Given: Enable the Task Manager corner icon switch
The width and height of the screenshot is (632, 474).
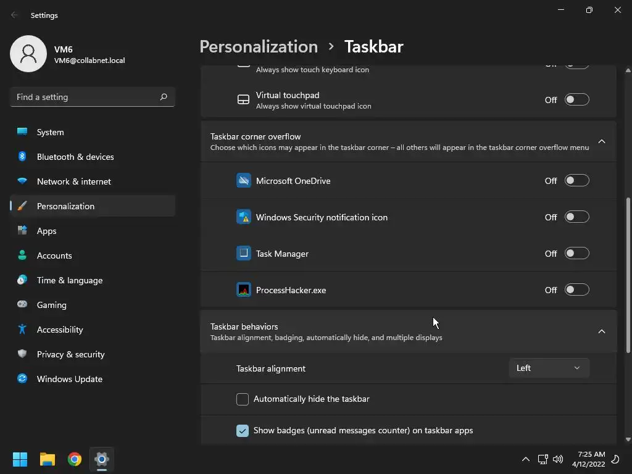Looking at the screenshot, I should [x=576, y=254].
